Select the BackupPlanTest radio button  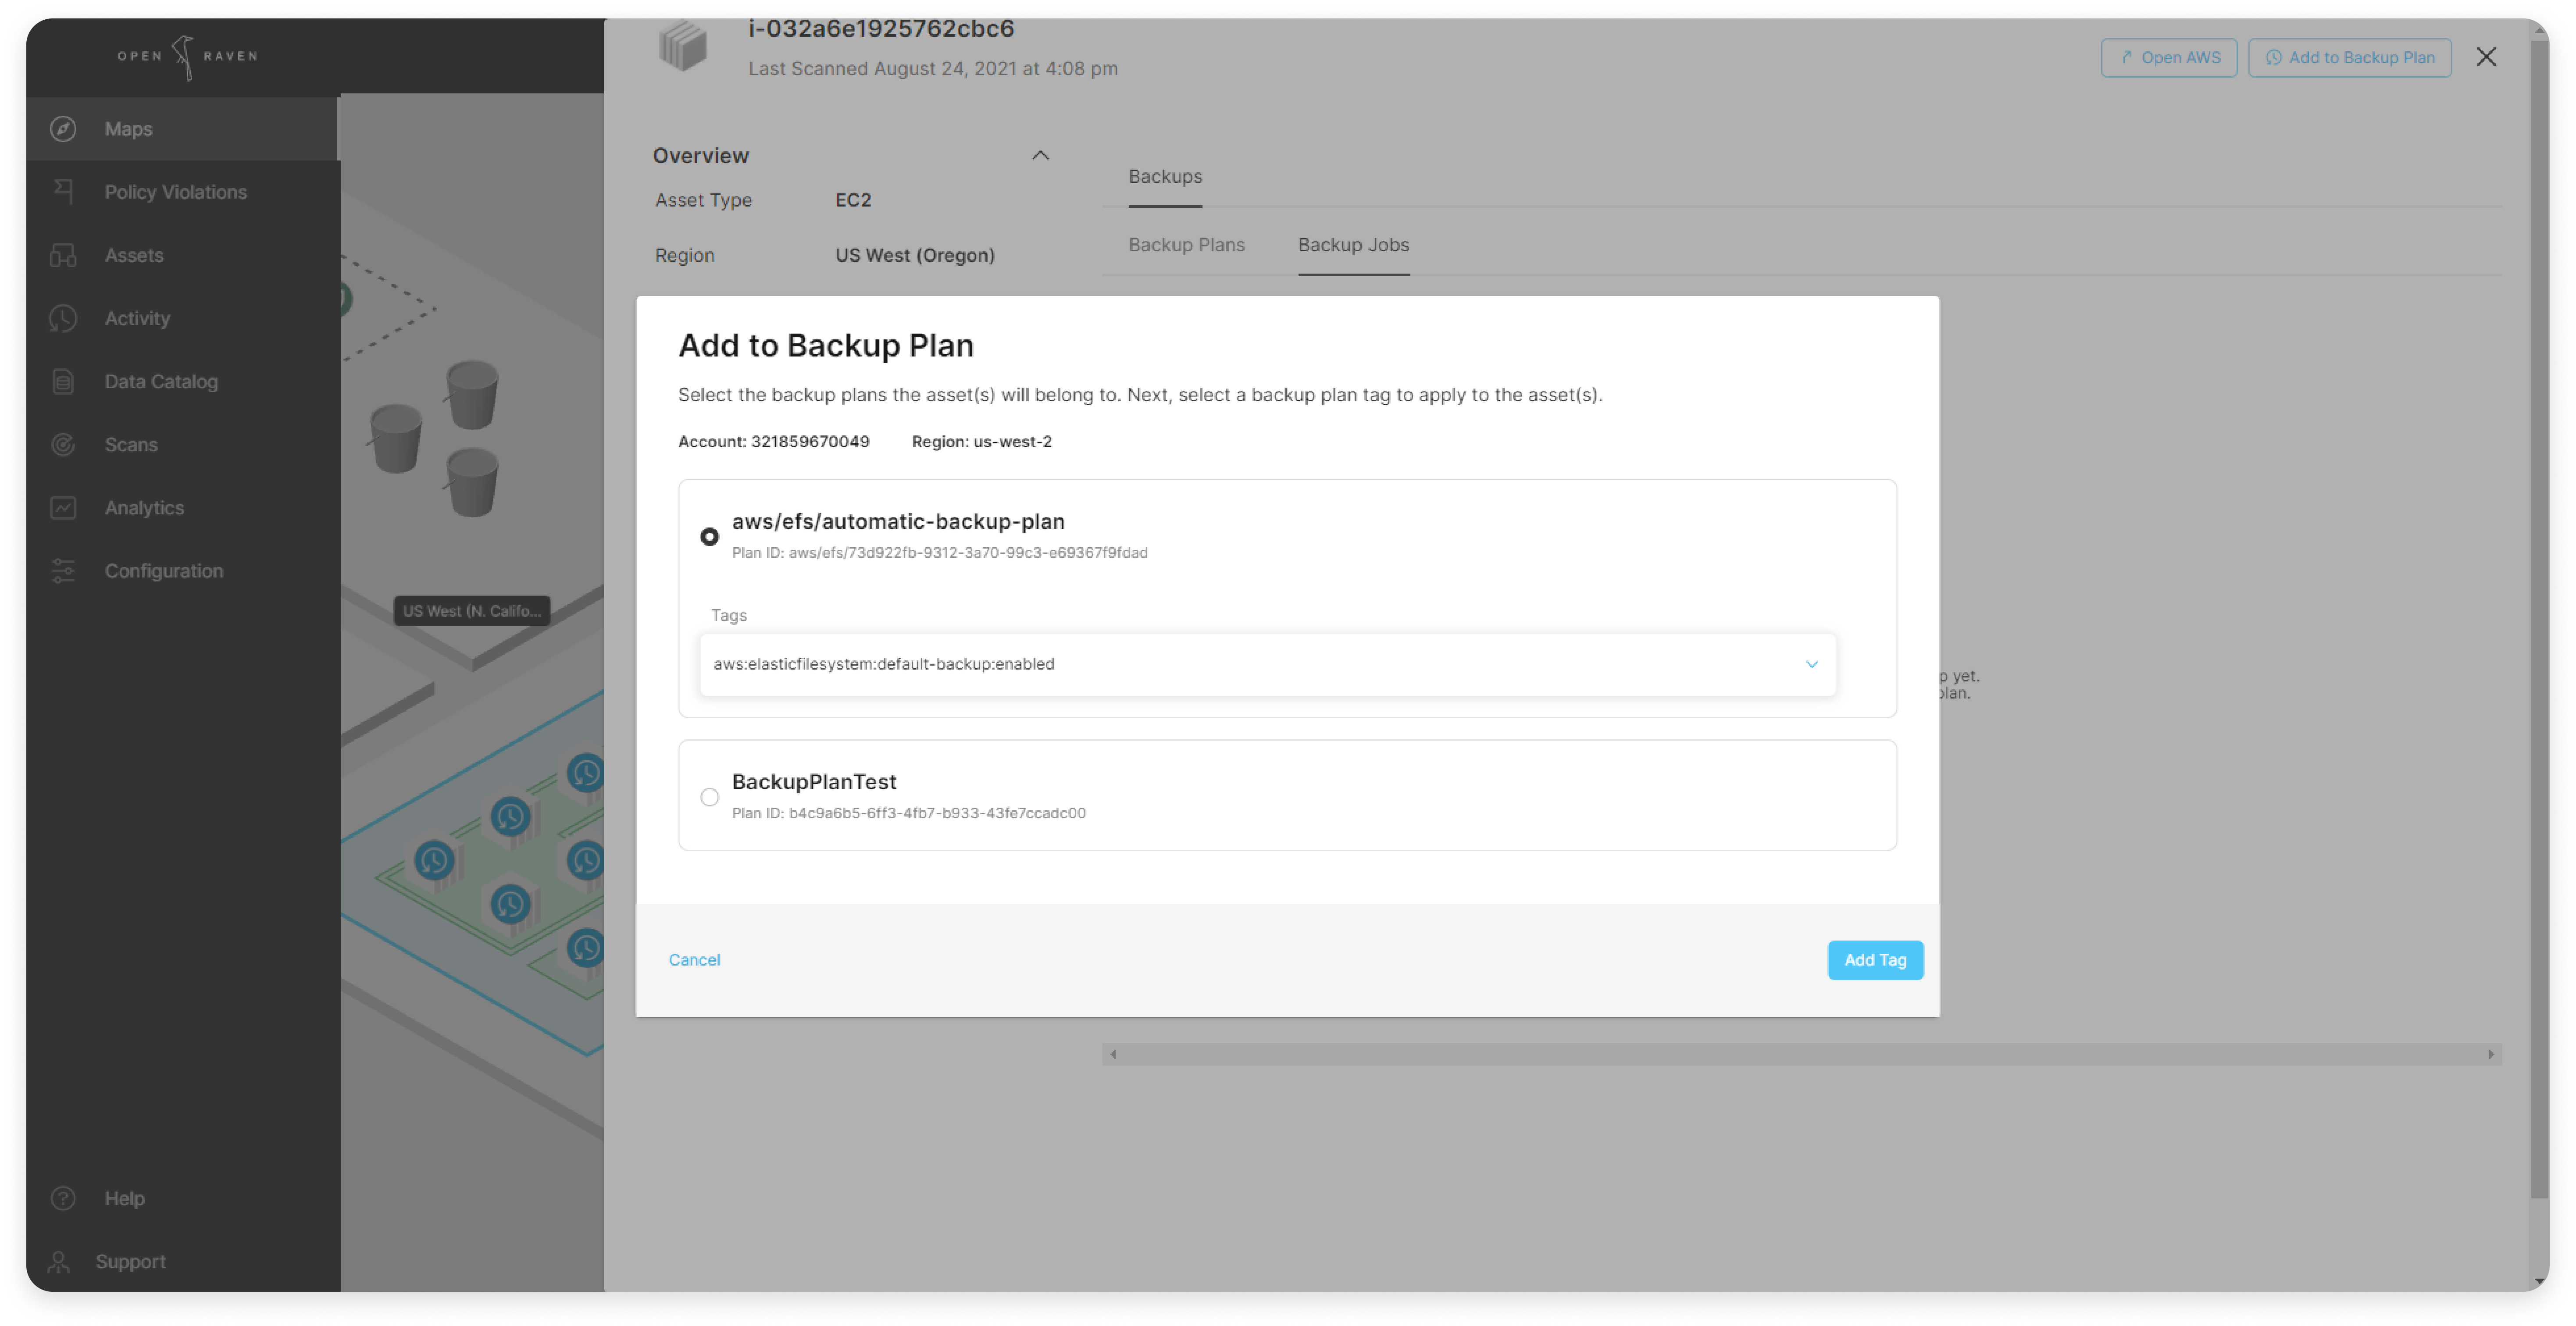click(x=709, y=797)
